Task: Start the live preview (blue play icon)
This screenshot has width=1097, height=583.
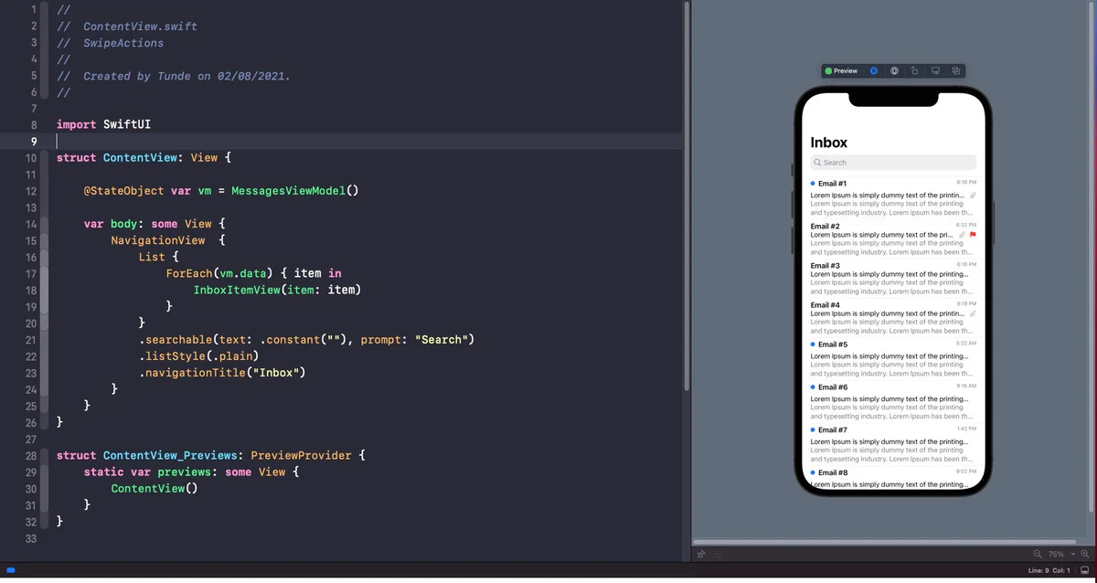Action: click(x=873, y=70)
